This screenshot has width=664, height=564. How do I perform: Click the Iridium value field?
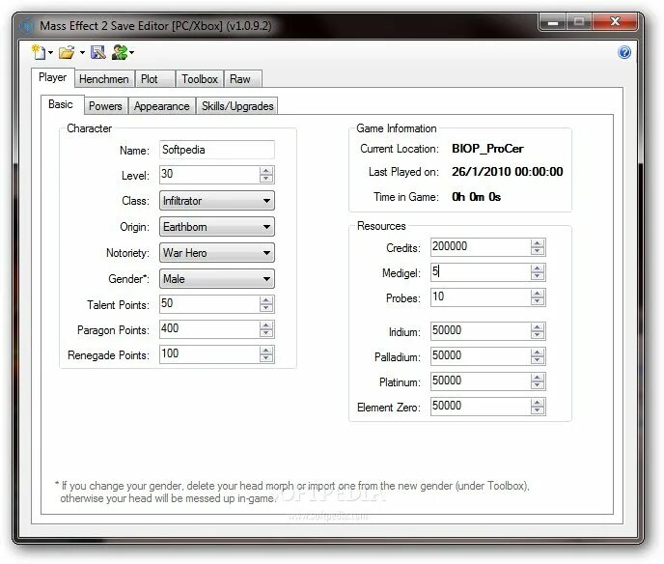tap(481, 331)
